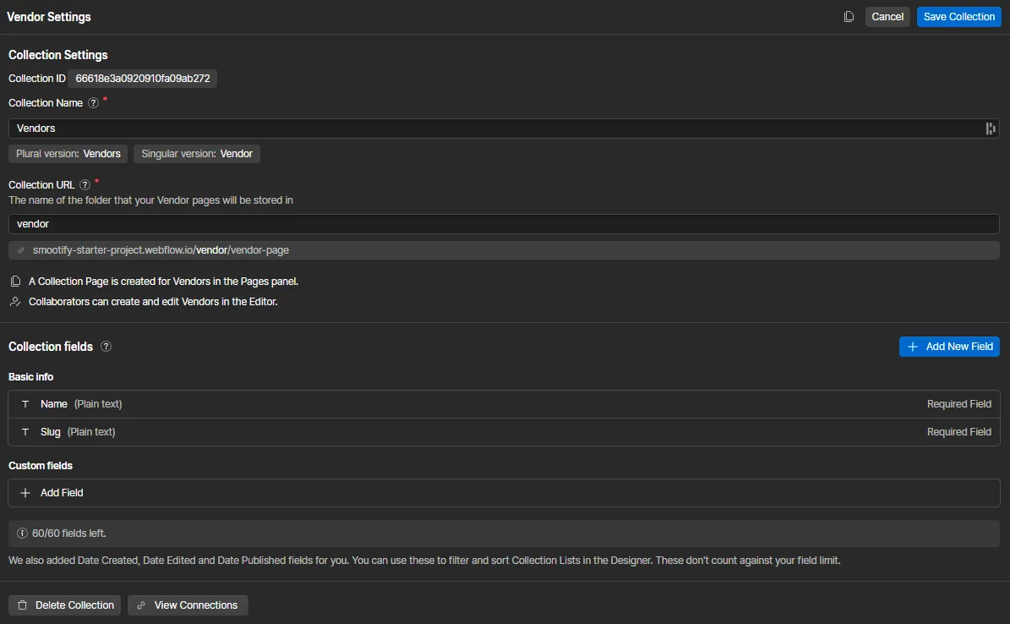
Task: Save the collection
Action: point(958,17)
